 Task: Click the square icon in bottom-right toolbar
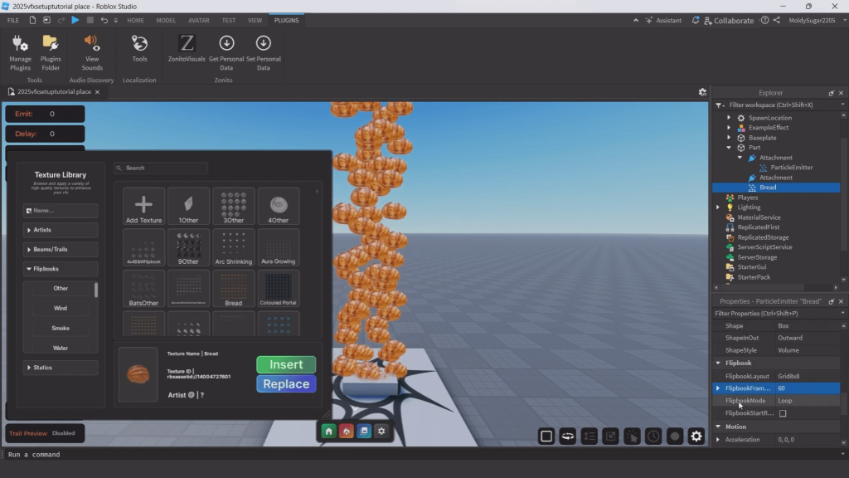click(x=546, y=436)
